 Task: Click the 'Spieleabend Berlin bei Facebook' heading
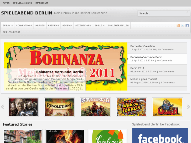156,124
